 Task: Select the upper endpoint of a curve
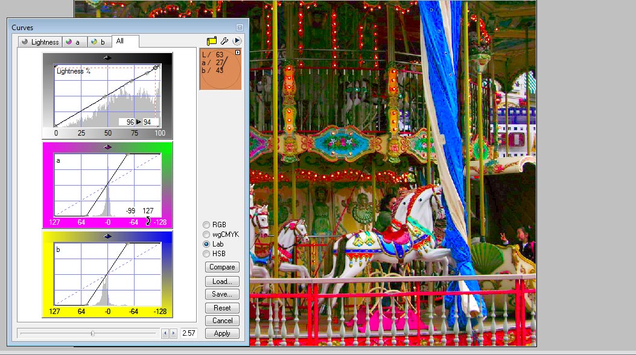(128, 154)
